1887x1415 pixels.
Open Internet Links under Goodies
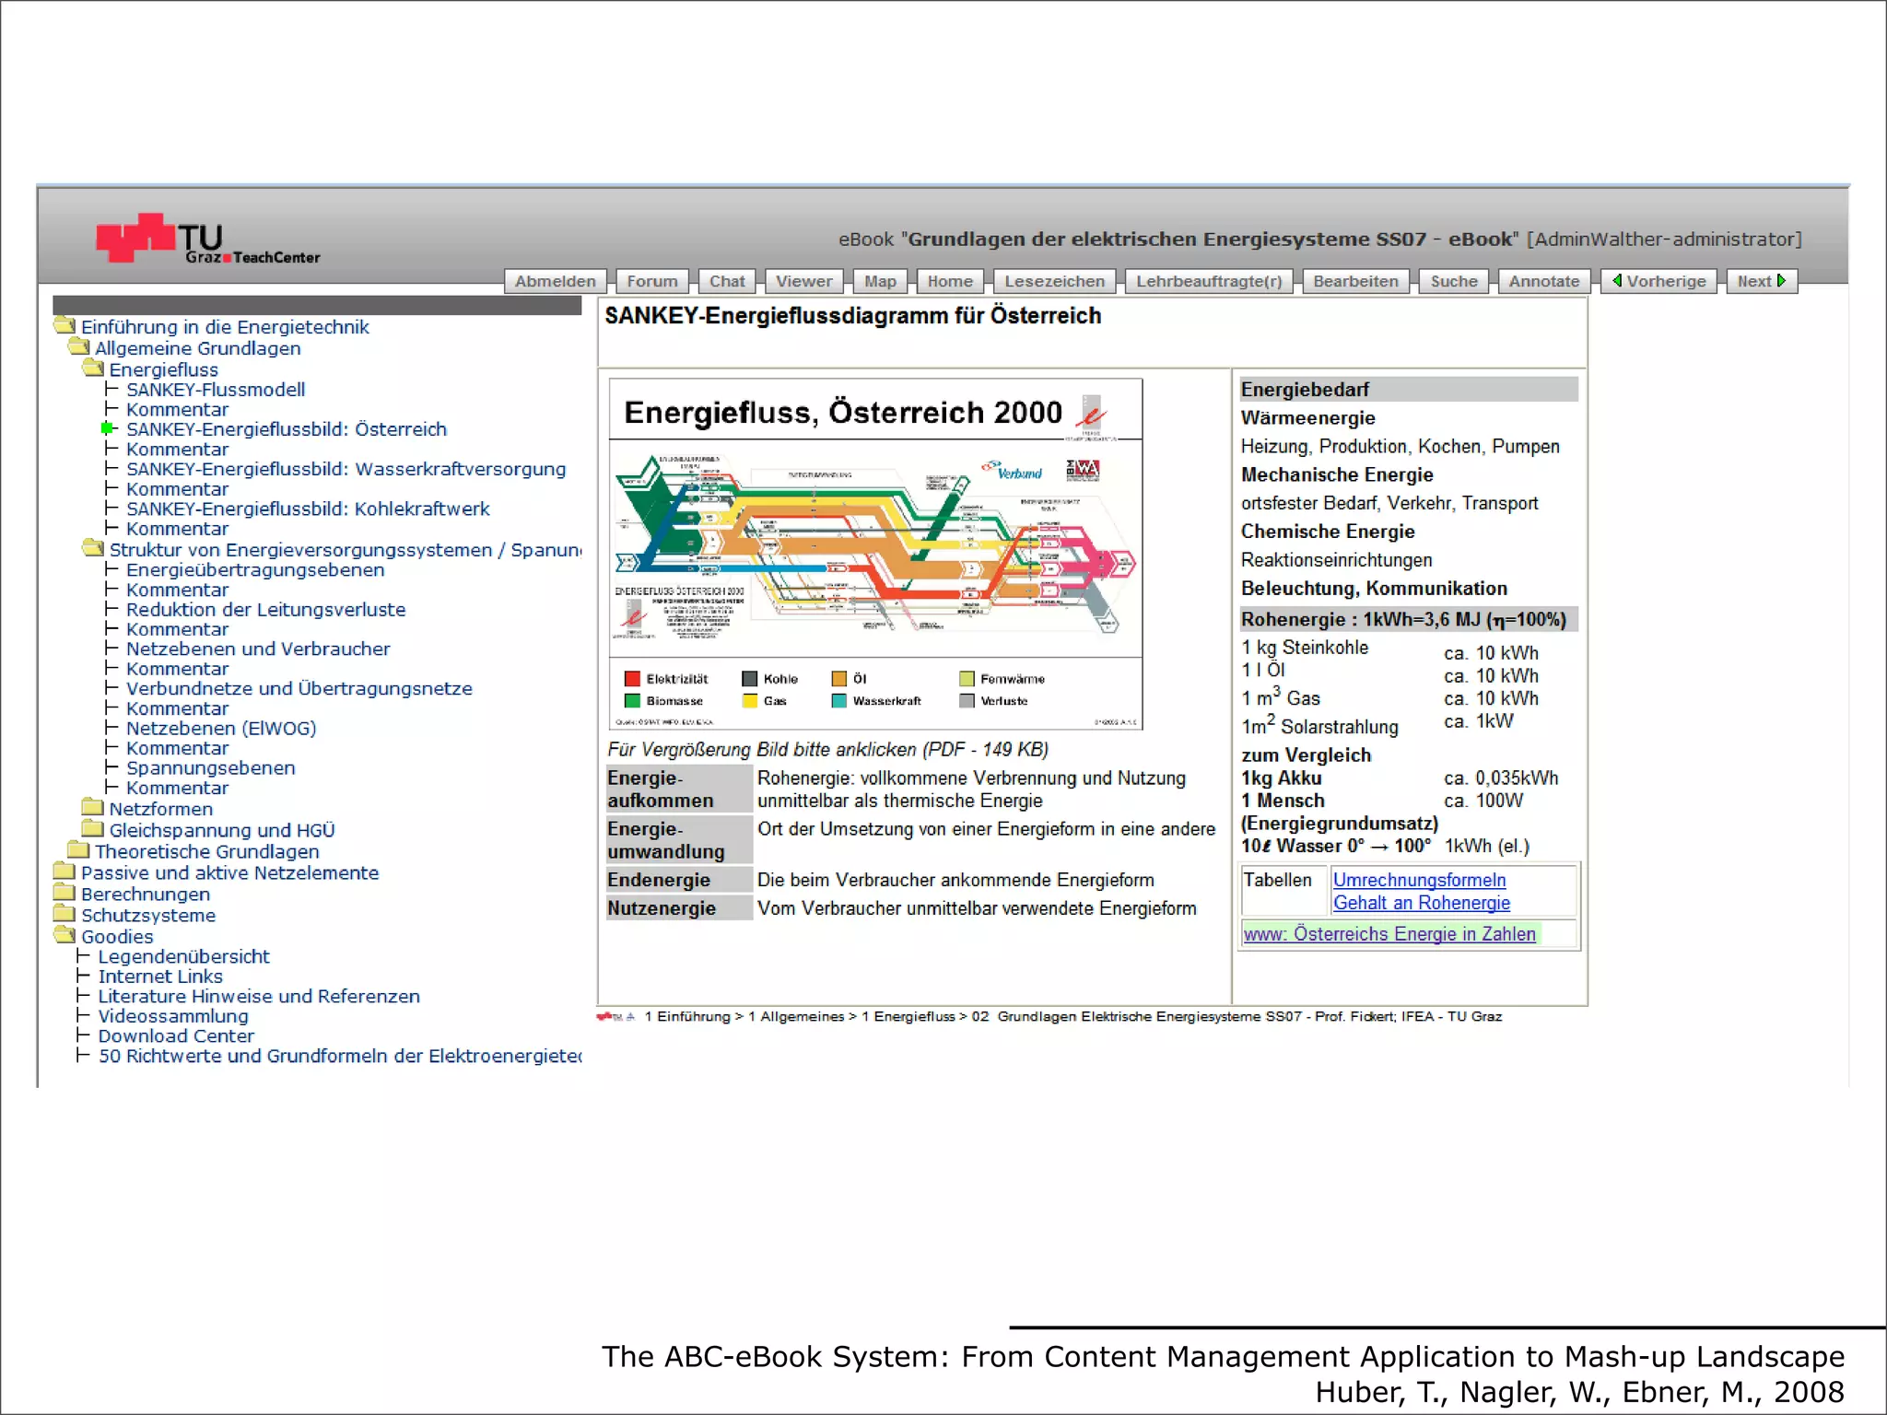click(160, 976)
